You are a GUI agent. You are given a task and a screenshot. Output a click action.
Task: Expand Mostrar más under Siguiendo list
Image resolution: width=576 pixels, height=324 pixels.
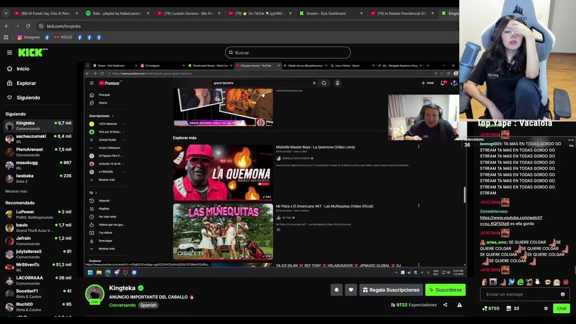[x=16, y=191]
